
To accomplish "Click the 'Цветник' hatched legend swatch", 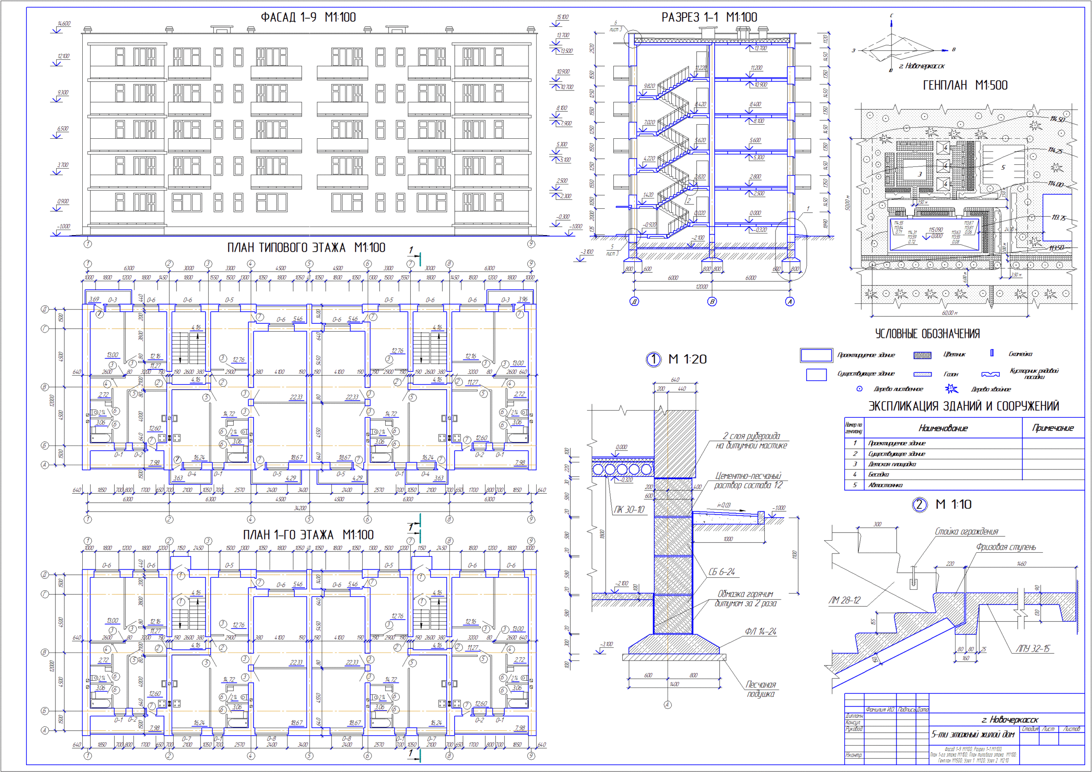I will tap(922, 355).
